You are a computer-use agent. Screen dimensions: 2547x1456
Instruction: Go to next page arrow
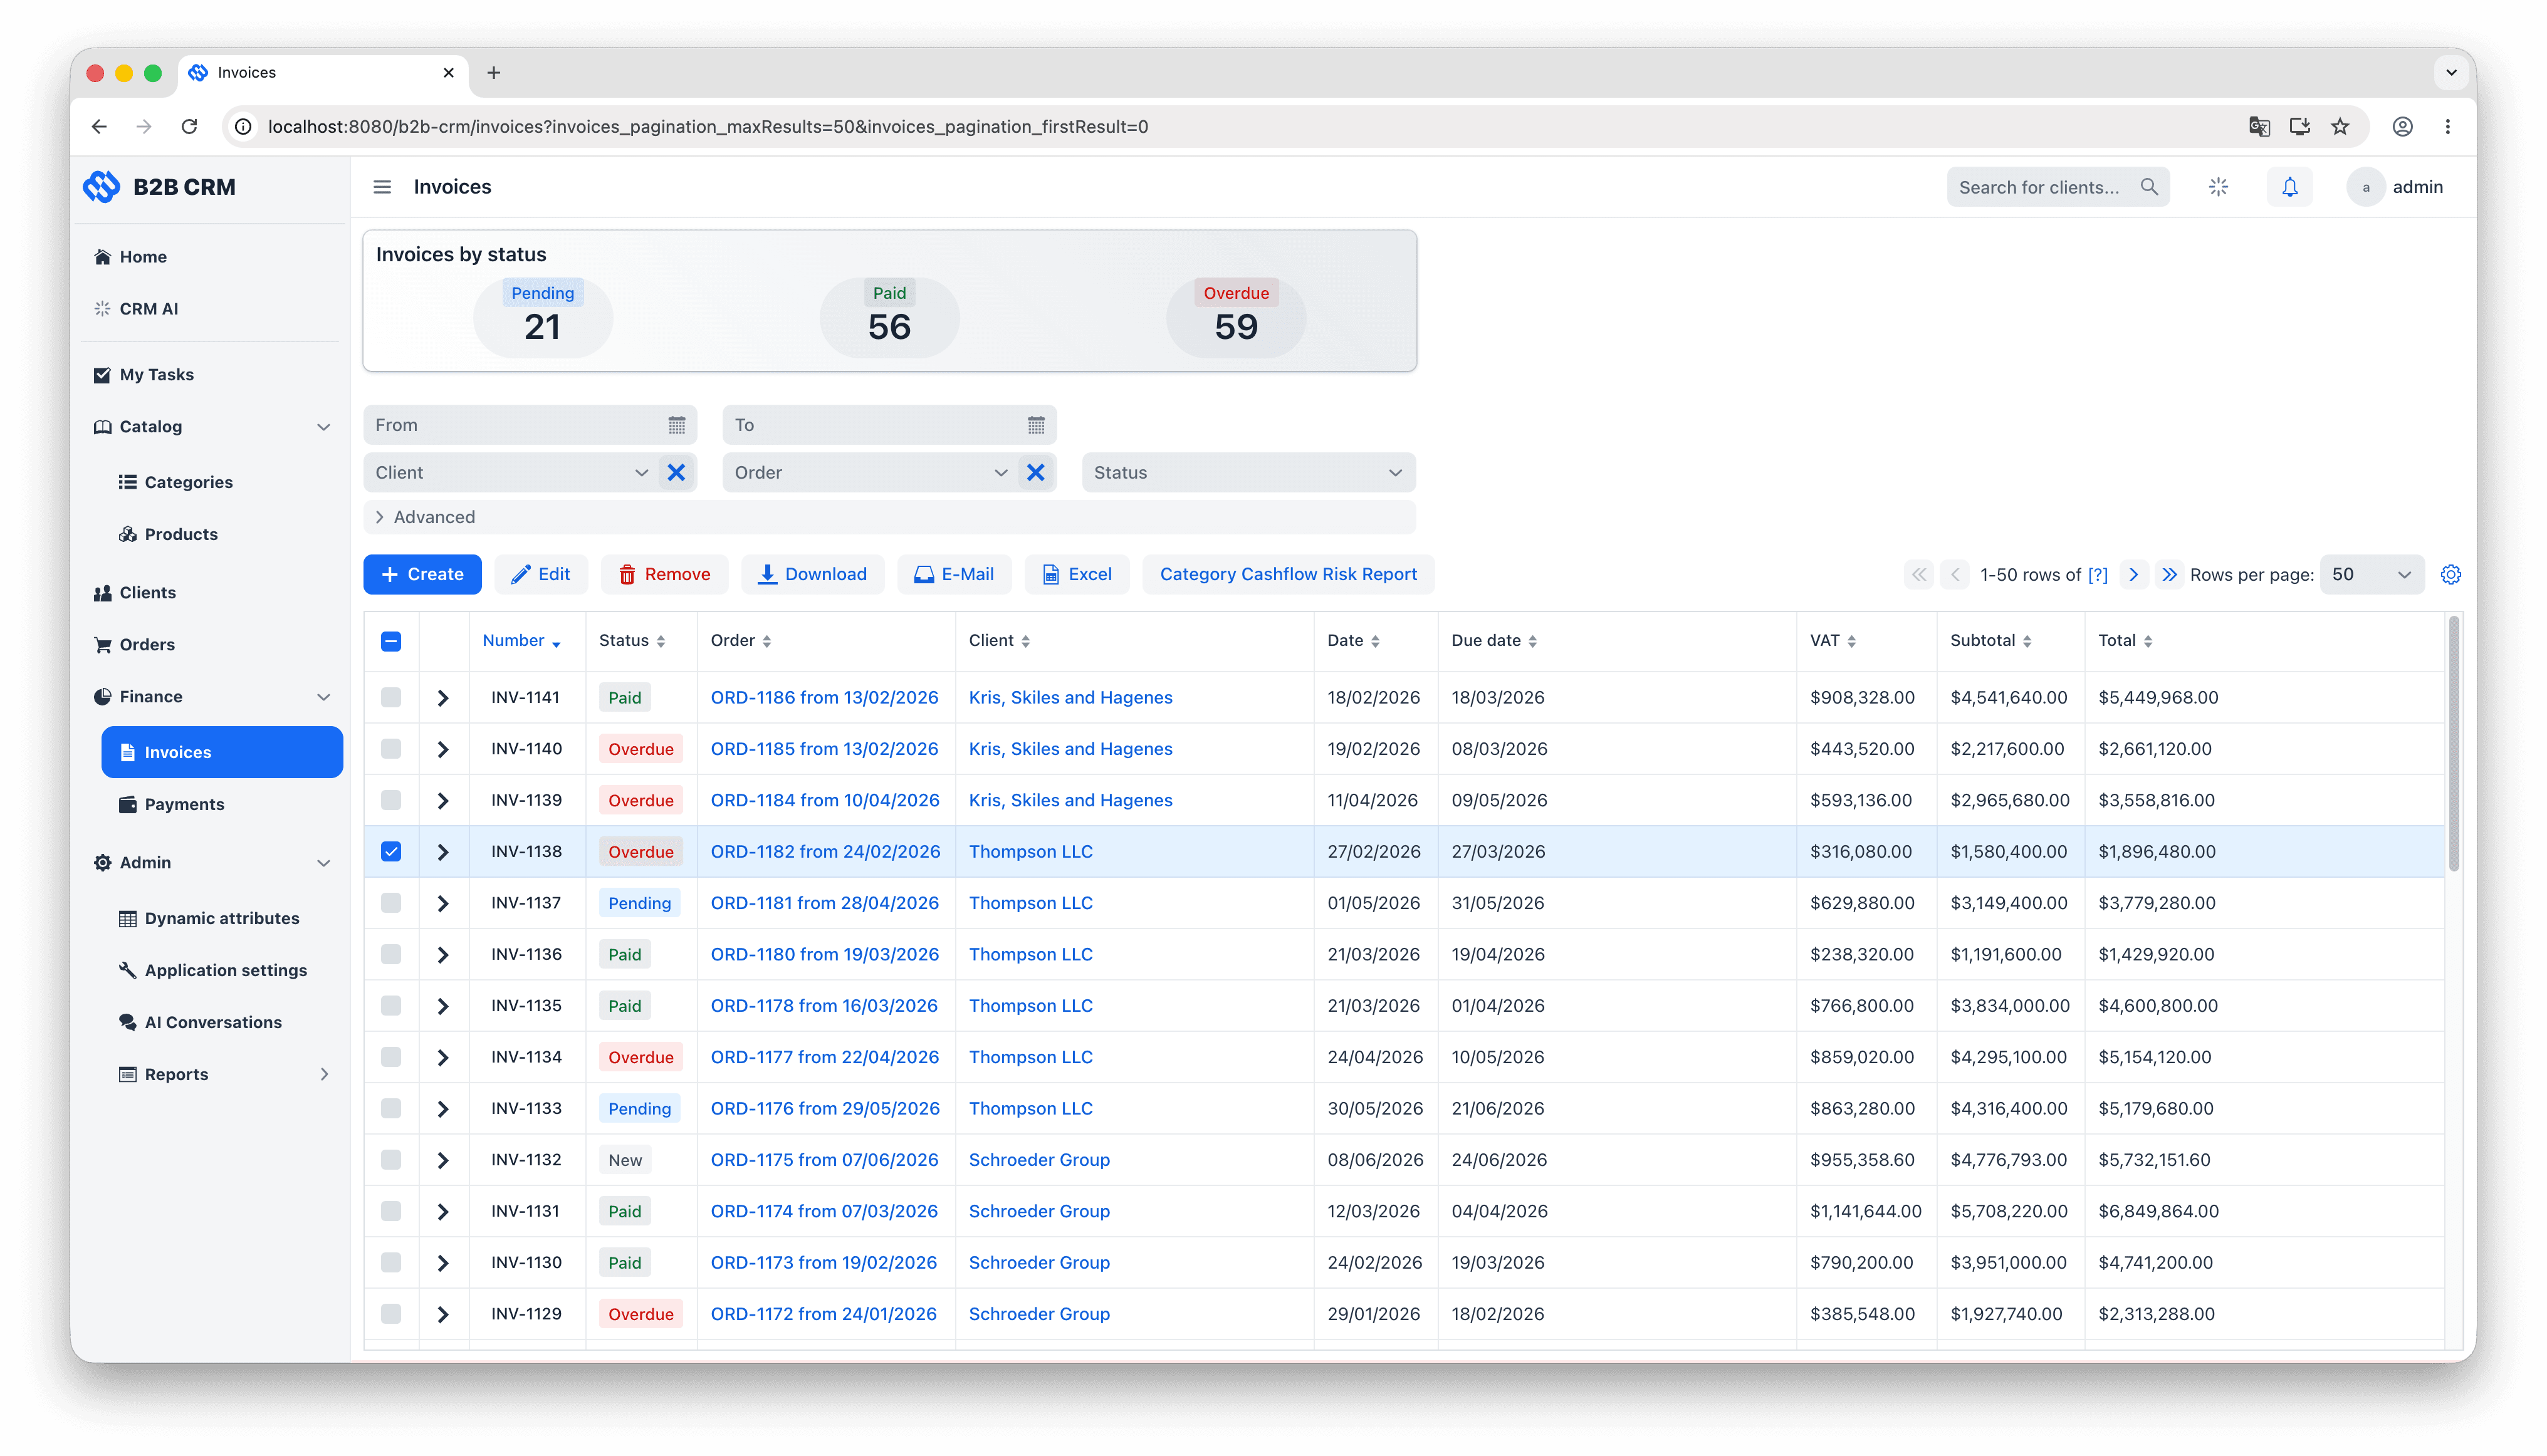tap(2133, 574)
